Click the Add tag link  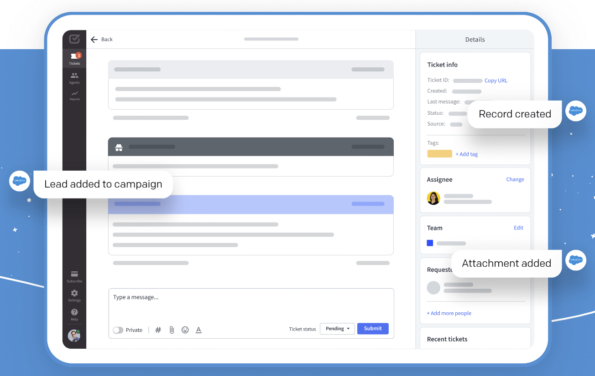(466, 154)
